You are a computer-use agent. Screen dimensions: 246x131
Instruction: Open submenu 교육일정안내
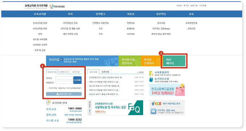coord(191,23)
